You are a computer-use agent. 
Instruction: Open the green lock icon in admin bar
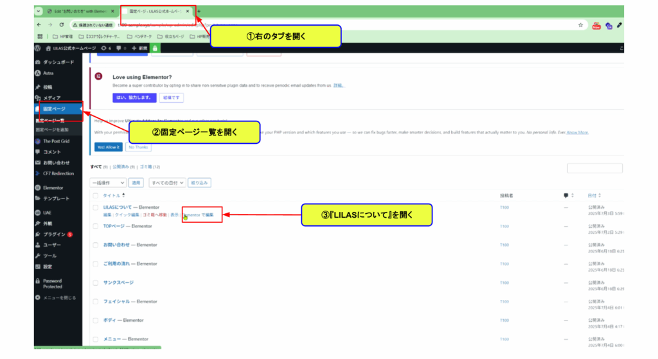pos(155,48)
